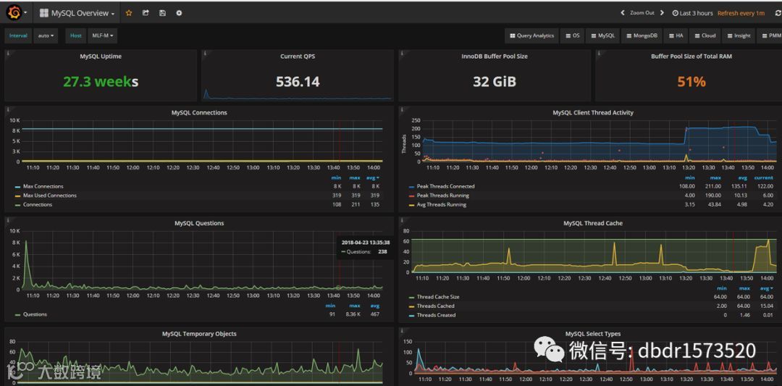The height and width of the screenshot is (386, 782).
Task: Save the dashboard with disk icon
Action: tap(162, 13)
